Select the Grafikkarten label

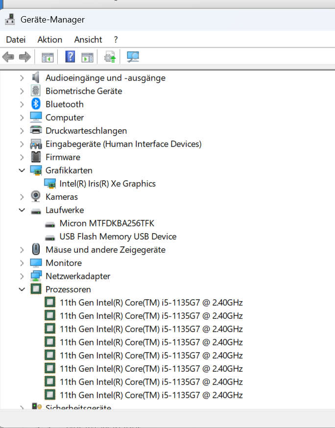click(69, 170)
